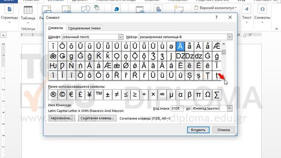
Task: Click the Код знака input field
Action: pos(177,108)
